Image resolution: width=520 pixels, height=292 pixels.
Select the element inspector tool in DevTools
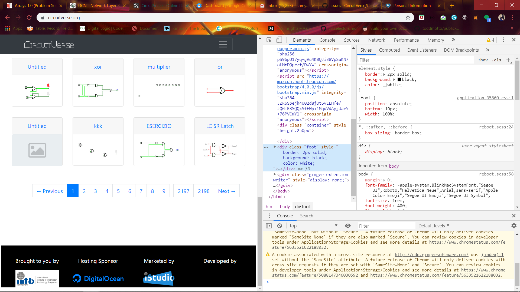coord(269,40)
